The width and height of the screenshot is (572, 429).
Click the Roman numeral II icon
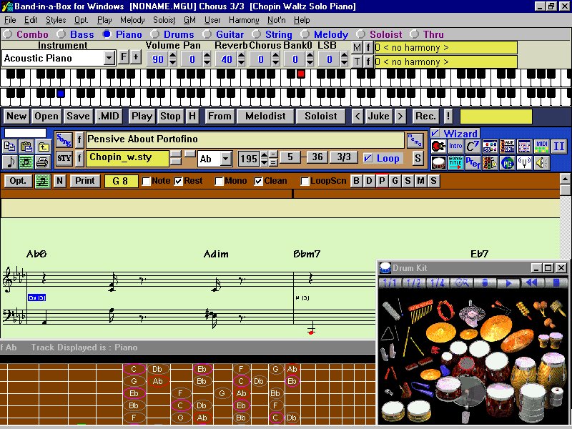(x=558, y=147)
